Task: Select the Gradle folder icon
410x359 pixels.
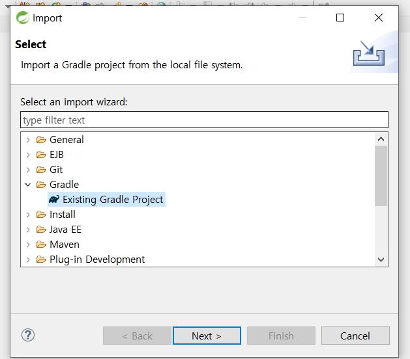Action: pos(41,185)
